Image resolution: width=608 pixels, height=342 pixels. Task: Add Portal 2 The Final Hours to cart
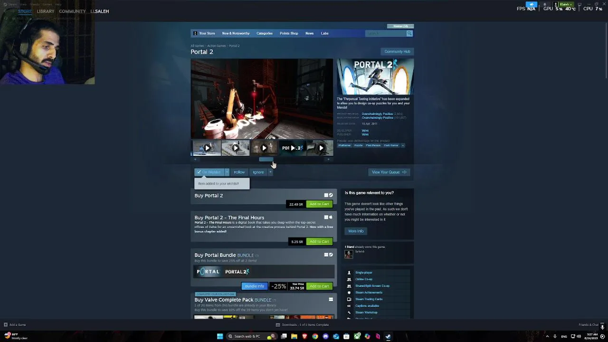(x=319, y=242)
